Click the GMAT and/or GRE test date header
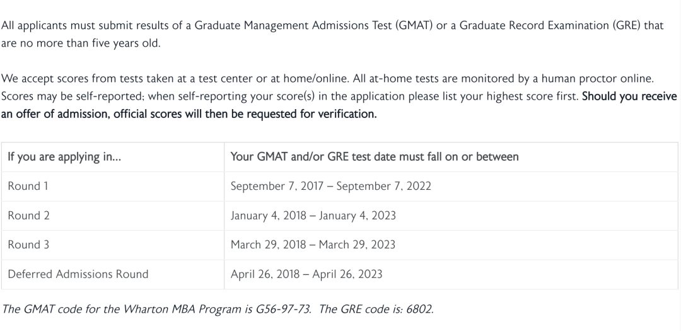The image size is (681, 331). point(451,157)
